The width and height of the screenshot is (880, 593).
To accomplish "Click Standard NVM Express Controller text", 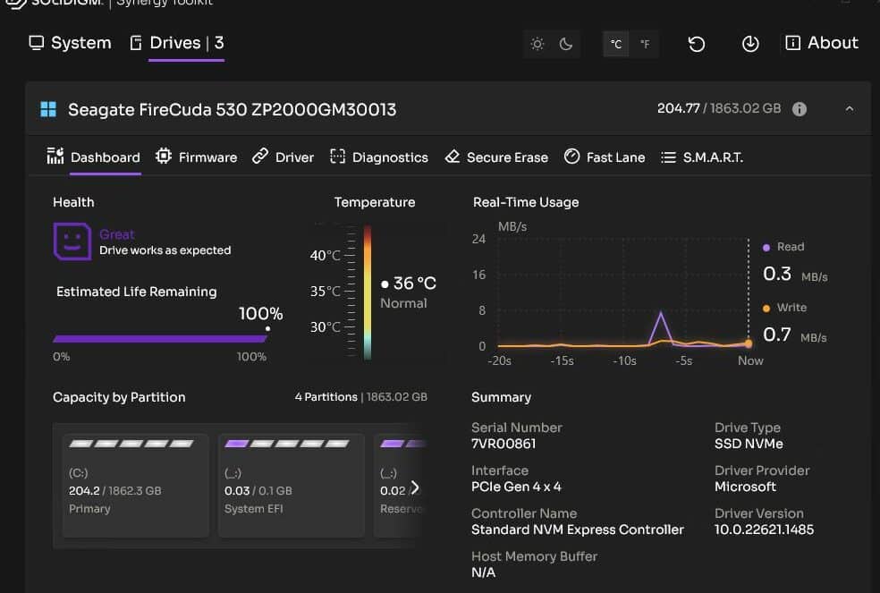I will 578,529.
